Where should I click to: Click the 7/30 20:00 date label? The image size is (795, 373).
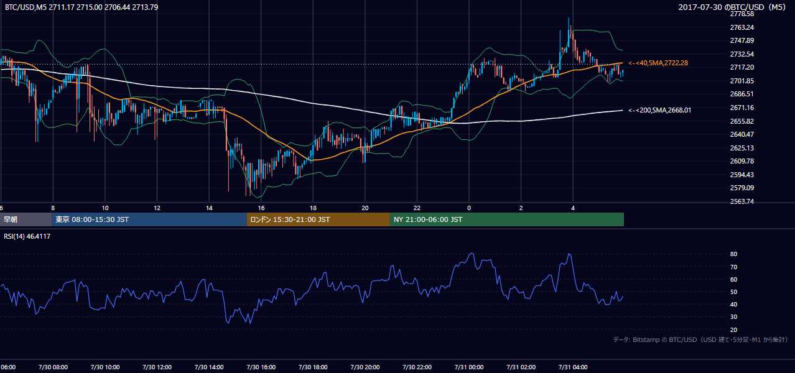pos(365,367)
